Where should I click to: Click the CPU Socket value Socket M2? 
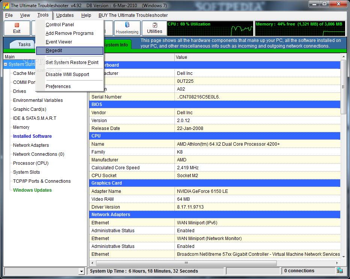tap(188, 176)
